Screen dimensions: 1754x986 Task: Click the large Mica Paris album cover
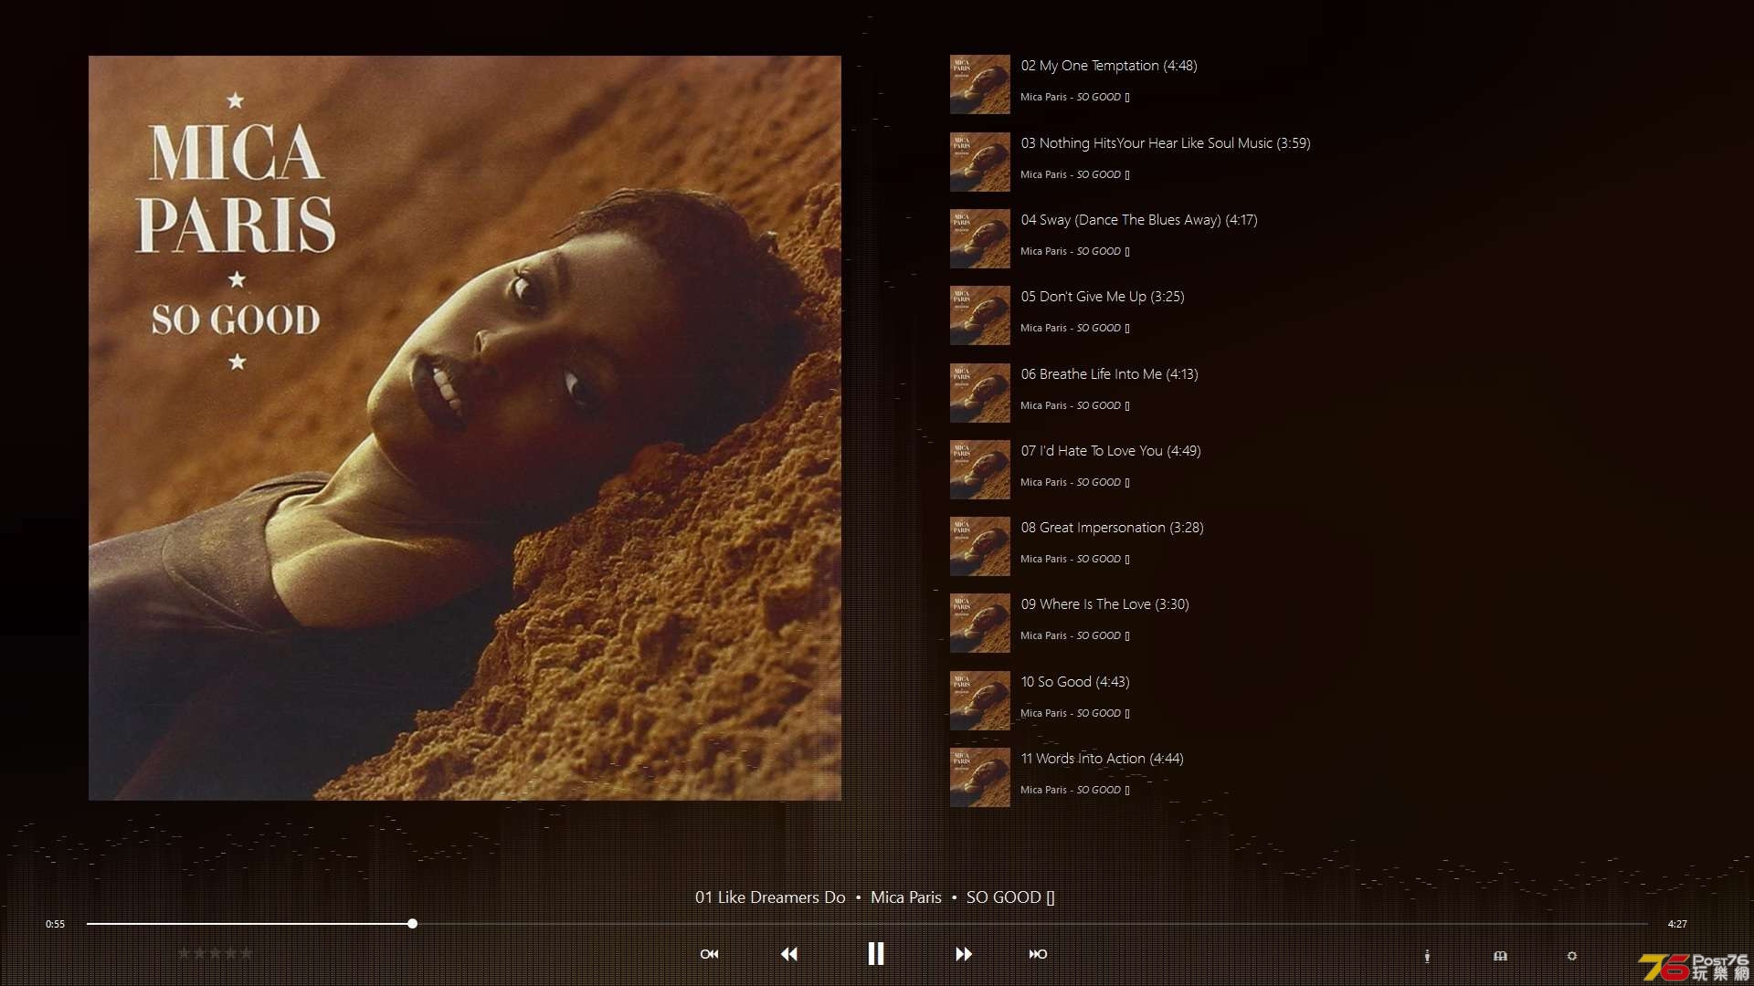coord(465,428)
